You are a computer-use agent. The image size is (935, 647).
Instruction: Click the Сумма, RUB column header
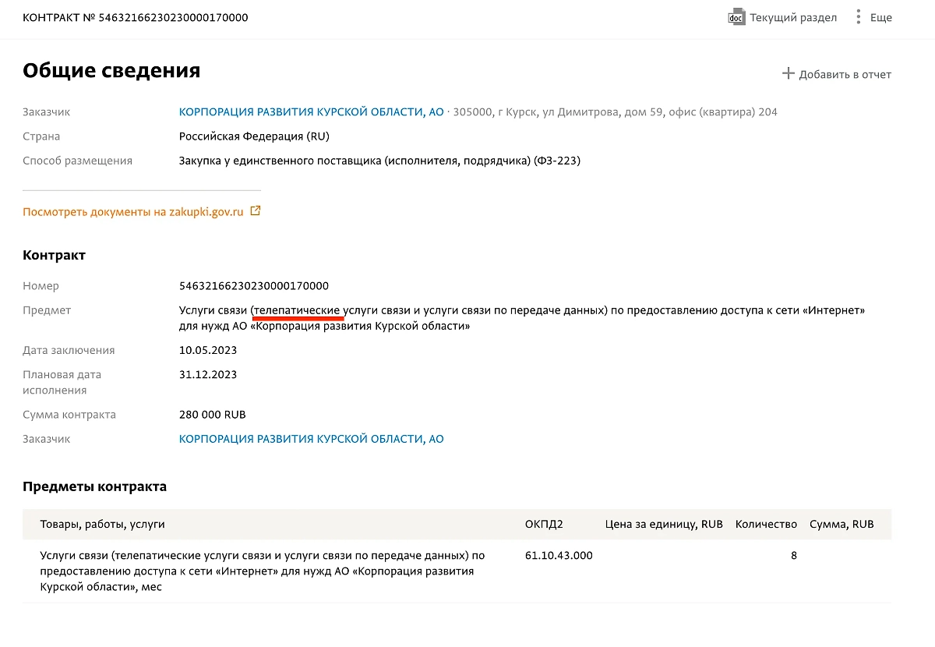point(841,525)
